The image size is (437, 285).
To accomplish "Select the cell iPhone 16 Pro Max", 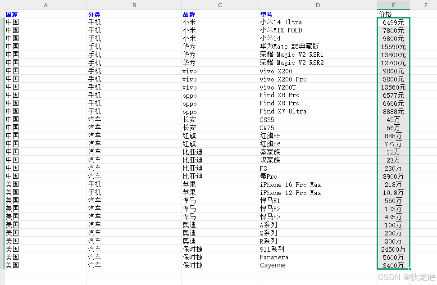I will coord(318,184).
